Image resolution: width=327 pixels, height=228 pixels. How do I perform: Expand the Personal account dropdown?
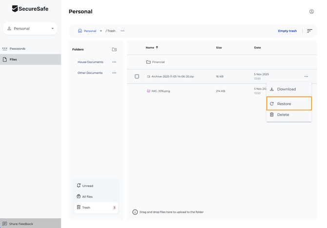point(52,29)
